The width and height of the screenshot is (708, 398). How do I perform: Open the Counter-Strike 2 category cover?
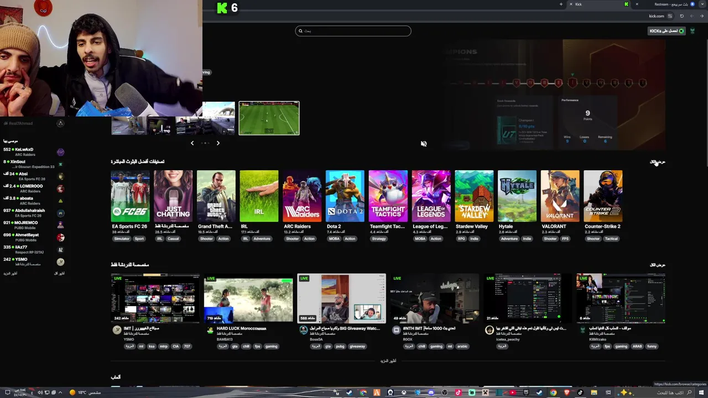click(603, 196)
